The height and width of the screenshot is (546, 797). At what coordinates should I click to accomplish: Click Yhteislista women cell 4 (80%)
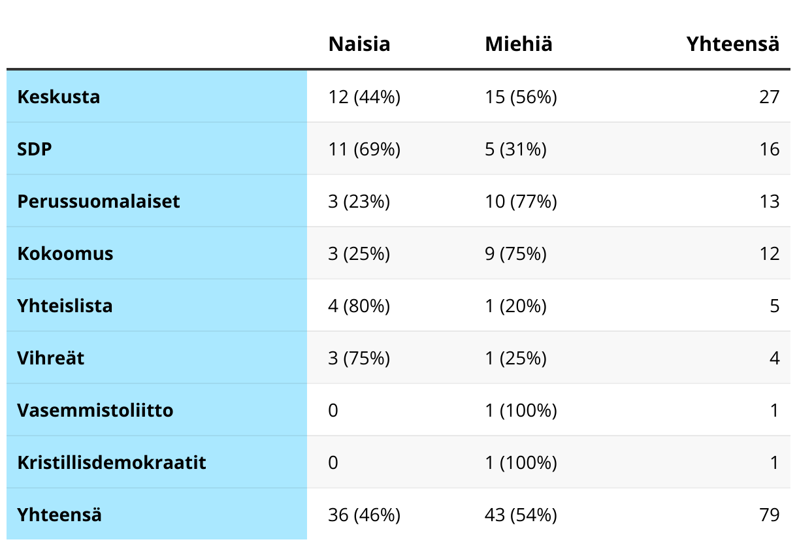coord(359,306)
